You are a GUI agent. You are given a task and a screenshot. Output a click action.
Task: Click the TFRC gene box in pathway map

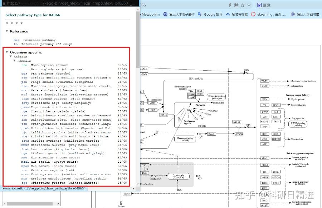276,105
